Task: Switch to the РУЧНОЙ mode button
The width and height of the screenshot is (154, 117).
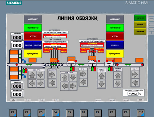Action: coord(140,25)
